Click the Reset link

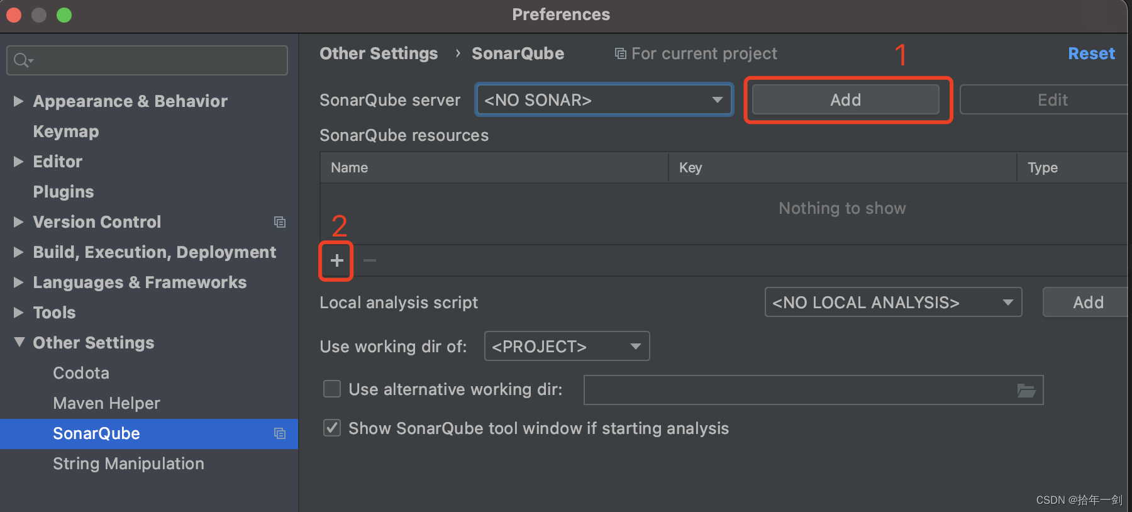coord(1091,53)
